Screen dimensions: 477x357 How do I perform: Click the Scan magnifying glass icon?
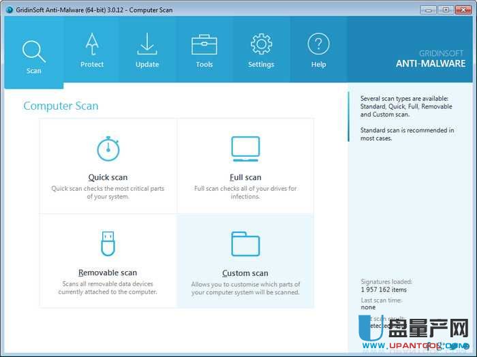(x=33, y=51)
